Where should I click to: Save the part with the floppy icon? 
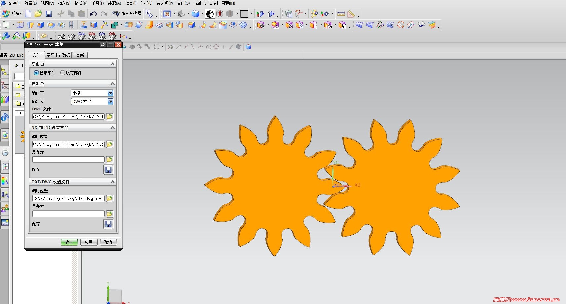tap(49, 14)
